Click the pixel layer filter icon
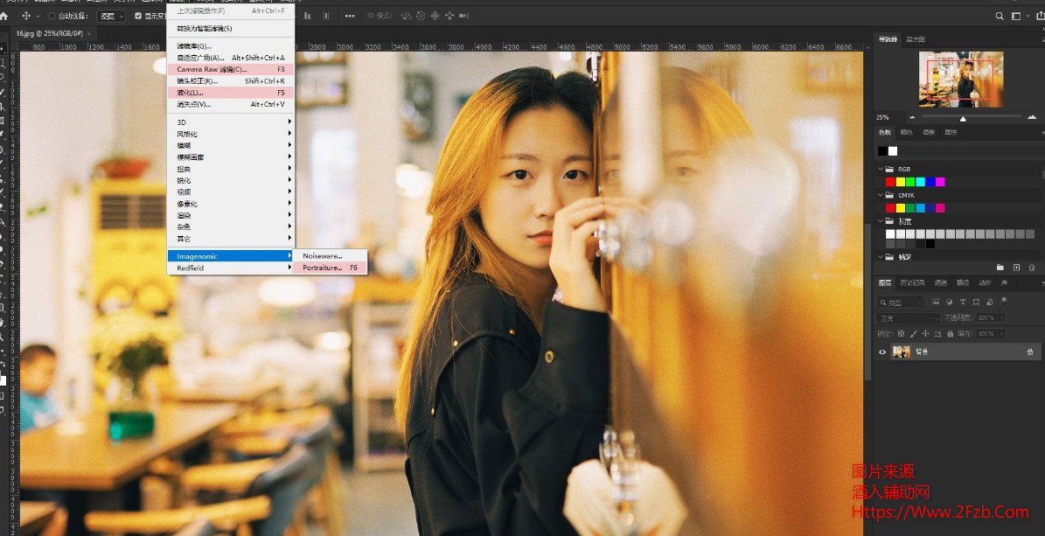Viewport: 1045px width, 536px height. (937, 302)
